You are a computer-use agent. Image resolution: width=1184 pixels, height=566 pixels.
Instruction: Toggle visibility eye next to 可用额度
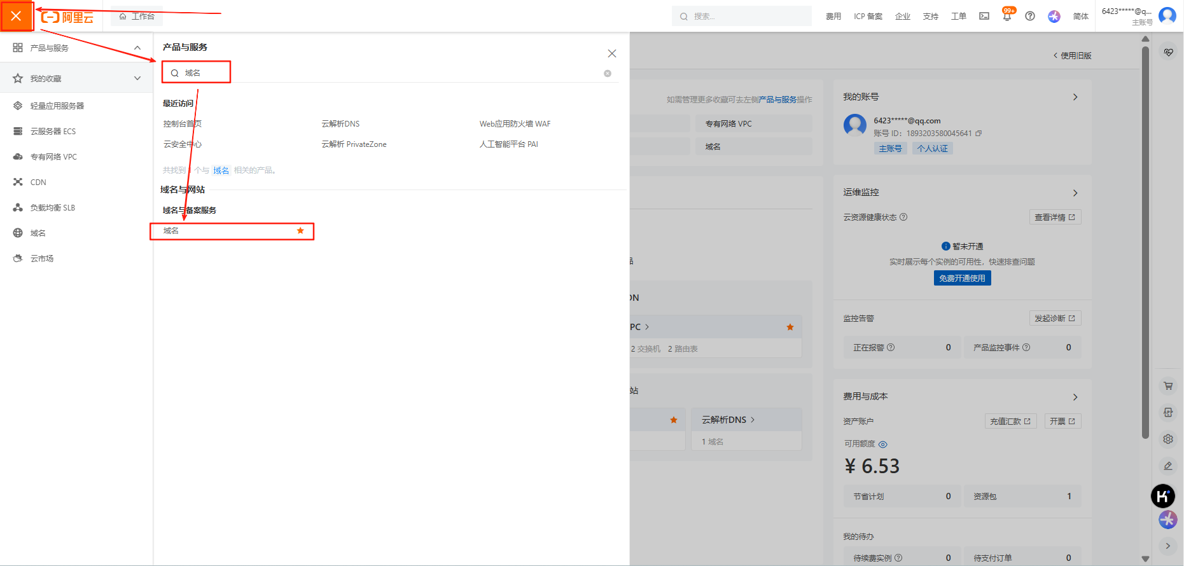[x=883, y=444]
